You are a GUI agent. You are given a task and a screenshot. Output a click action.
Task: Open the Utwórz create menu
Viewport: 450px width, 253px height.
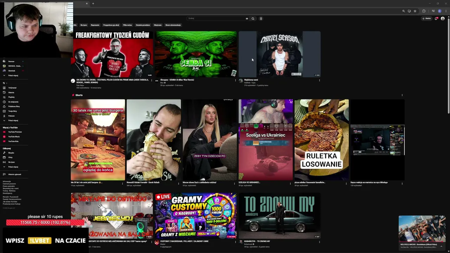coord(426,19)
